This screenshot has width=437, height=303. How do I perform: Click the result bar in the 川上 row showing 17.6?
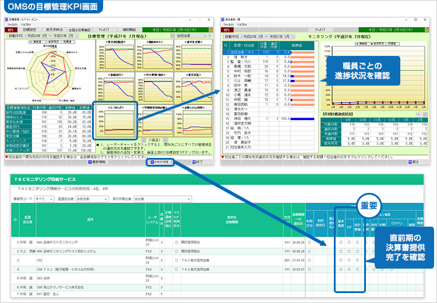point(302,81)
